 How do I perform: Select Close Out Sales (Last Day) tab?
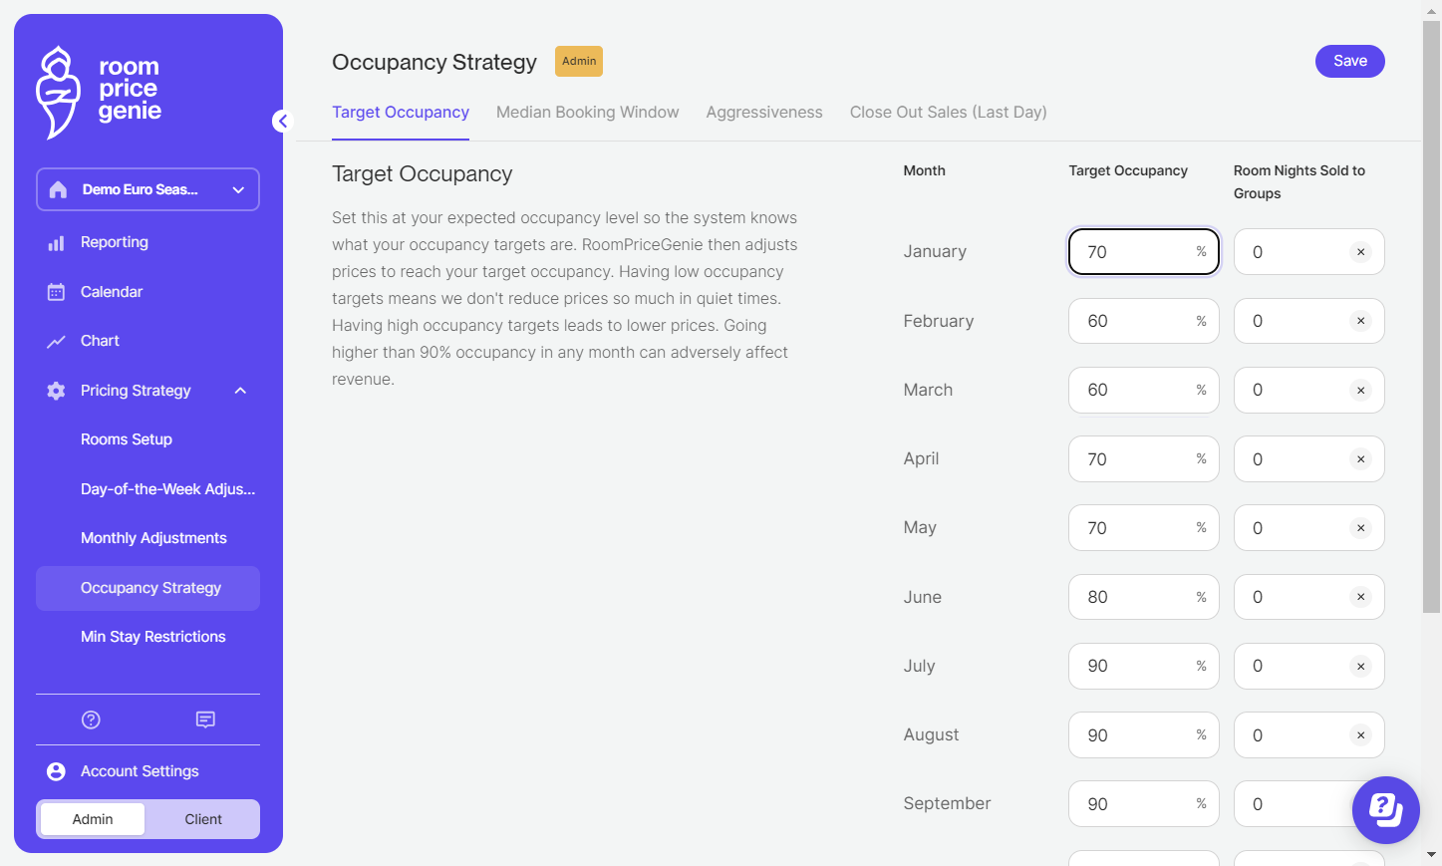click(x=948, y=113)
